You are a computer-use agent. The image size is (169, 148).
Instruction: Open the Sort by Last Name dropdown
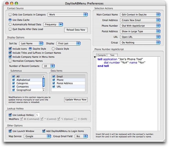[31, 44]
